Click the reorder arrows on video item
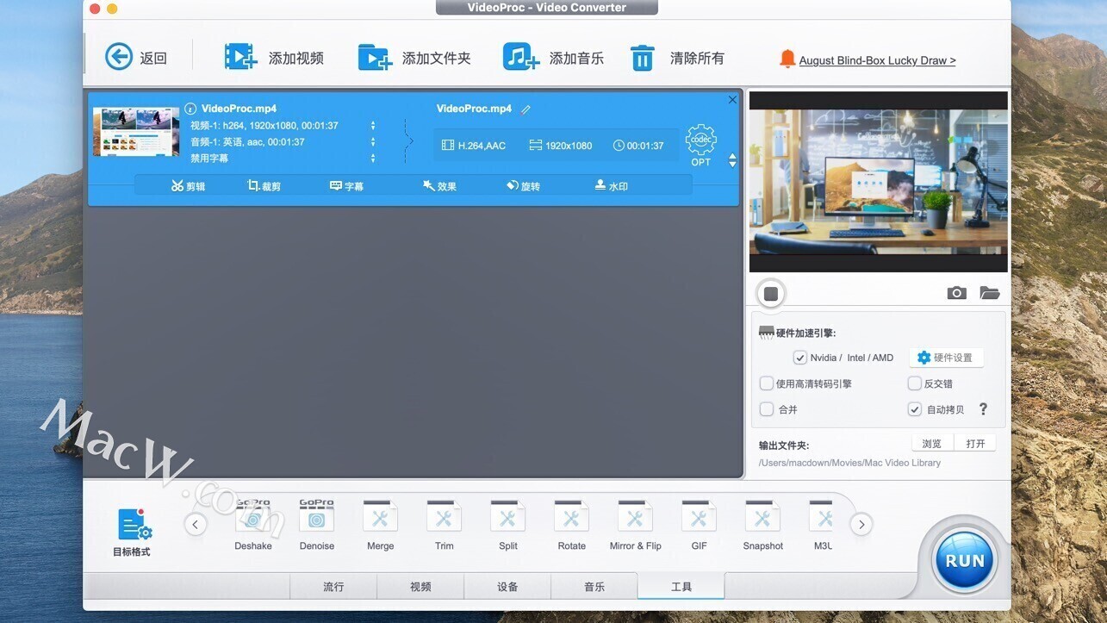Screen dimensions: 1107x623 732,161
